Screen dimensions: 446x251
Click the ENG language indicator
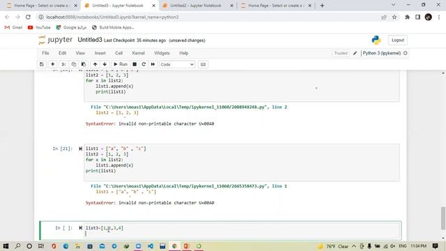coord(403,246)
